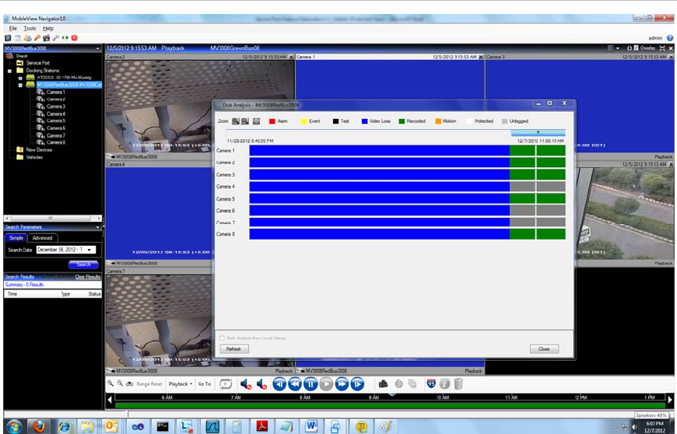Click the clapperboard icon in main toolbar

pos(46,37)
